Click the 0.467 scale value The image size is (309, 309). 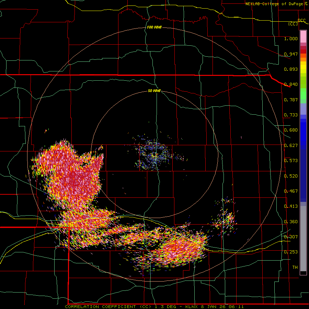point(291,191)
